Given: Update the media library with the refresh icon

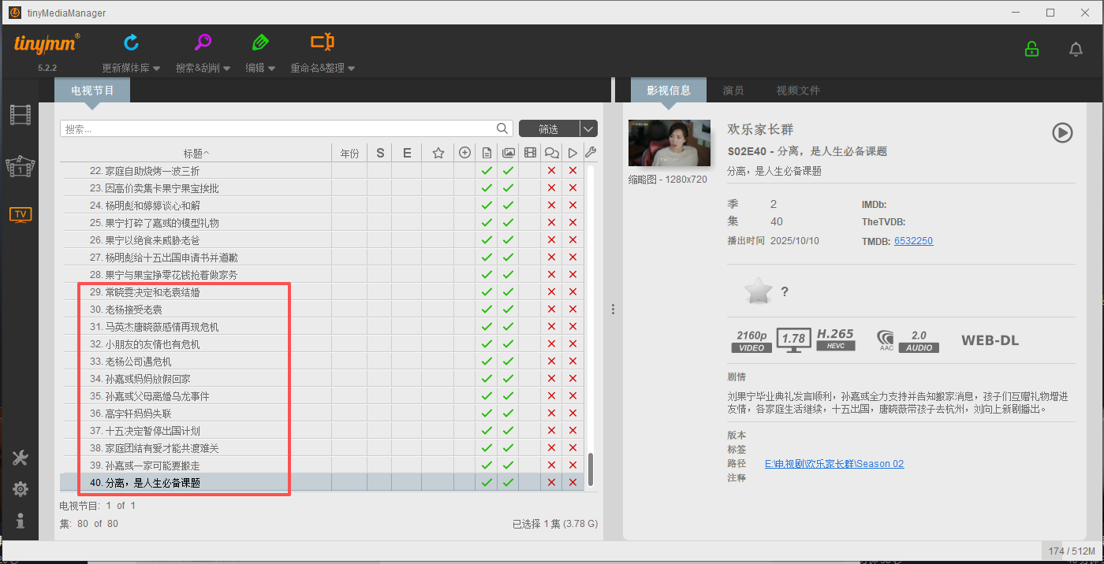Looking at the screenshot, I should [x=131, y=42].
